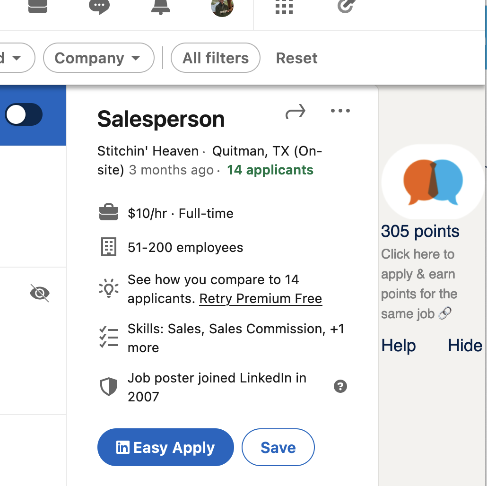
Task: Open the profile photo avatar menu
Action: click(x=222, y=8)
